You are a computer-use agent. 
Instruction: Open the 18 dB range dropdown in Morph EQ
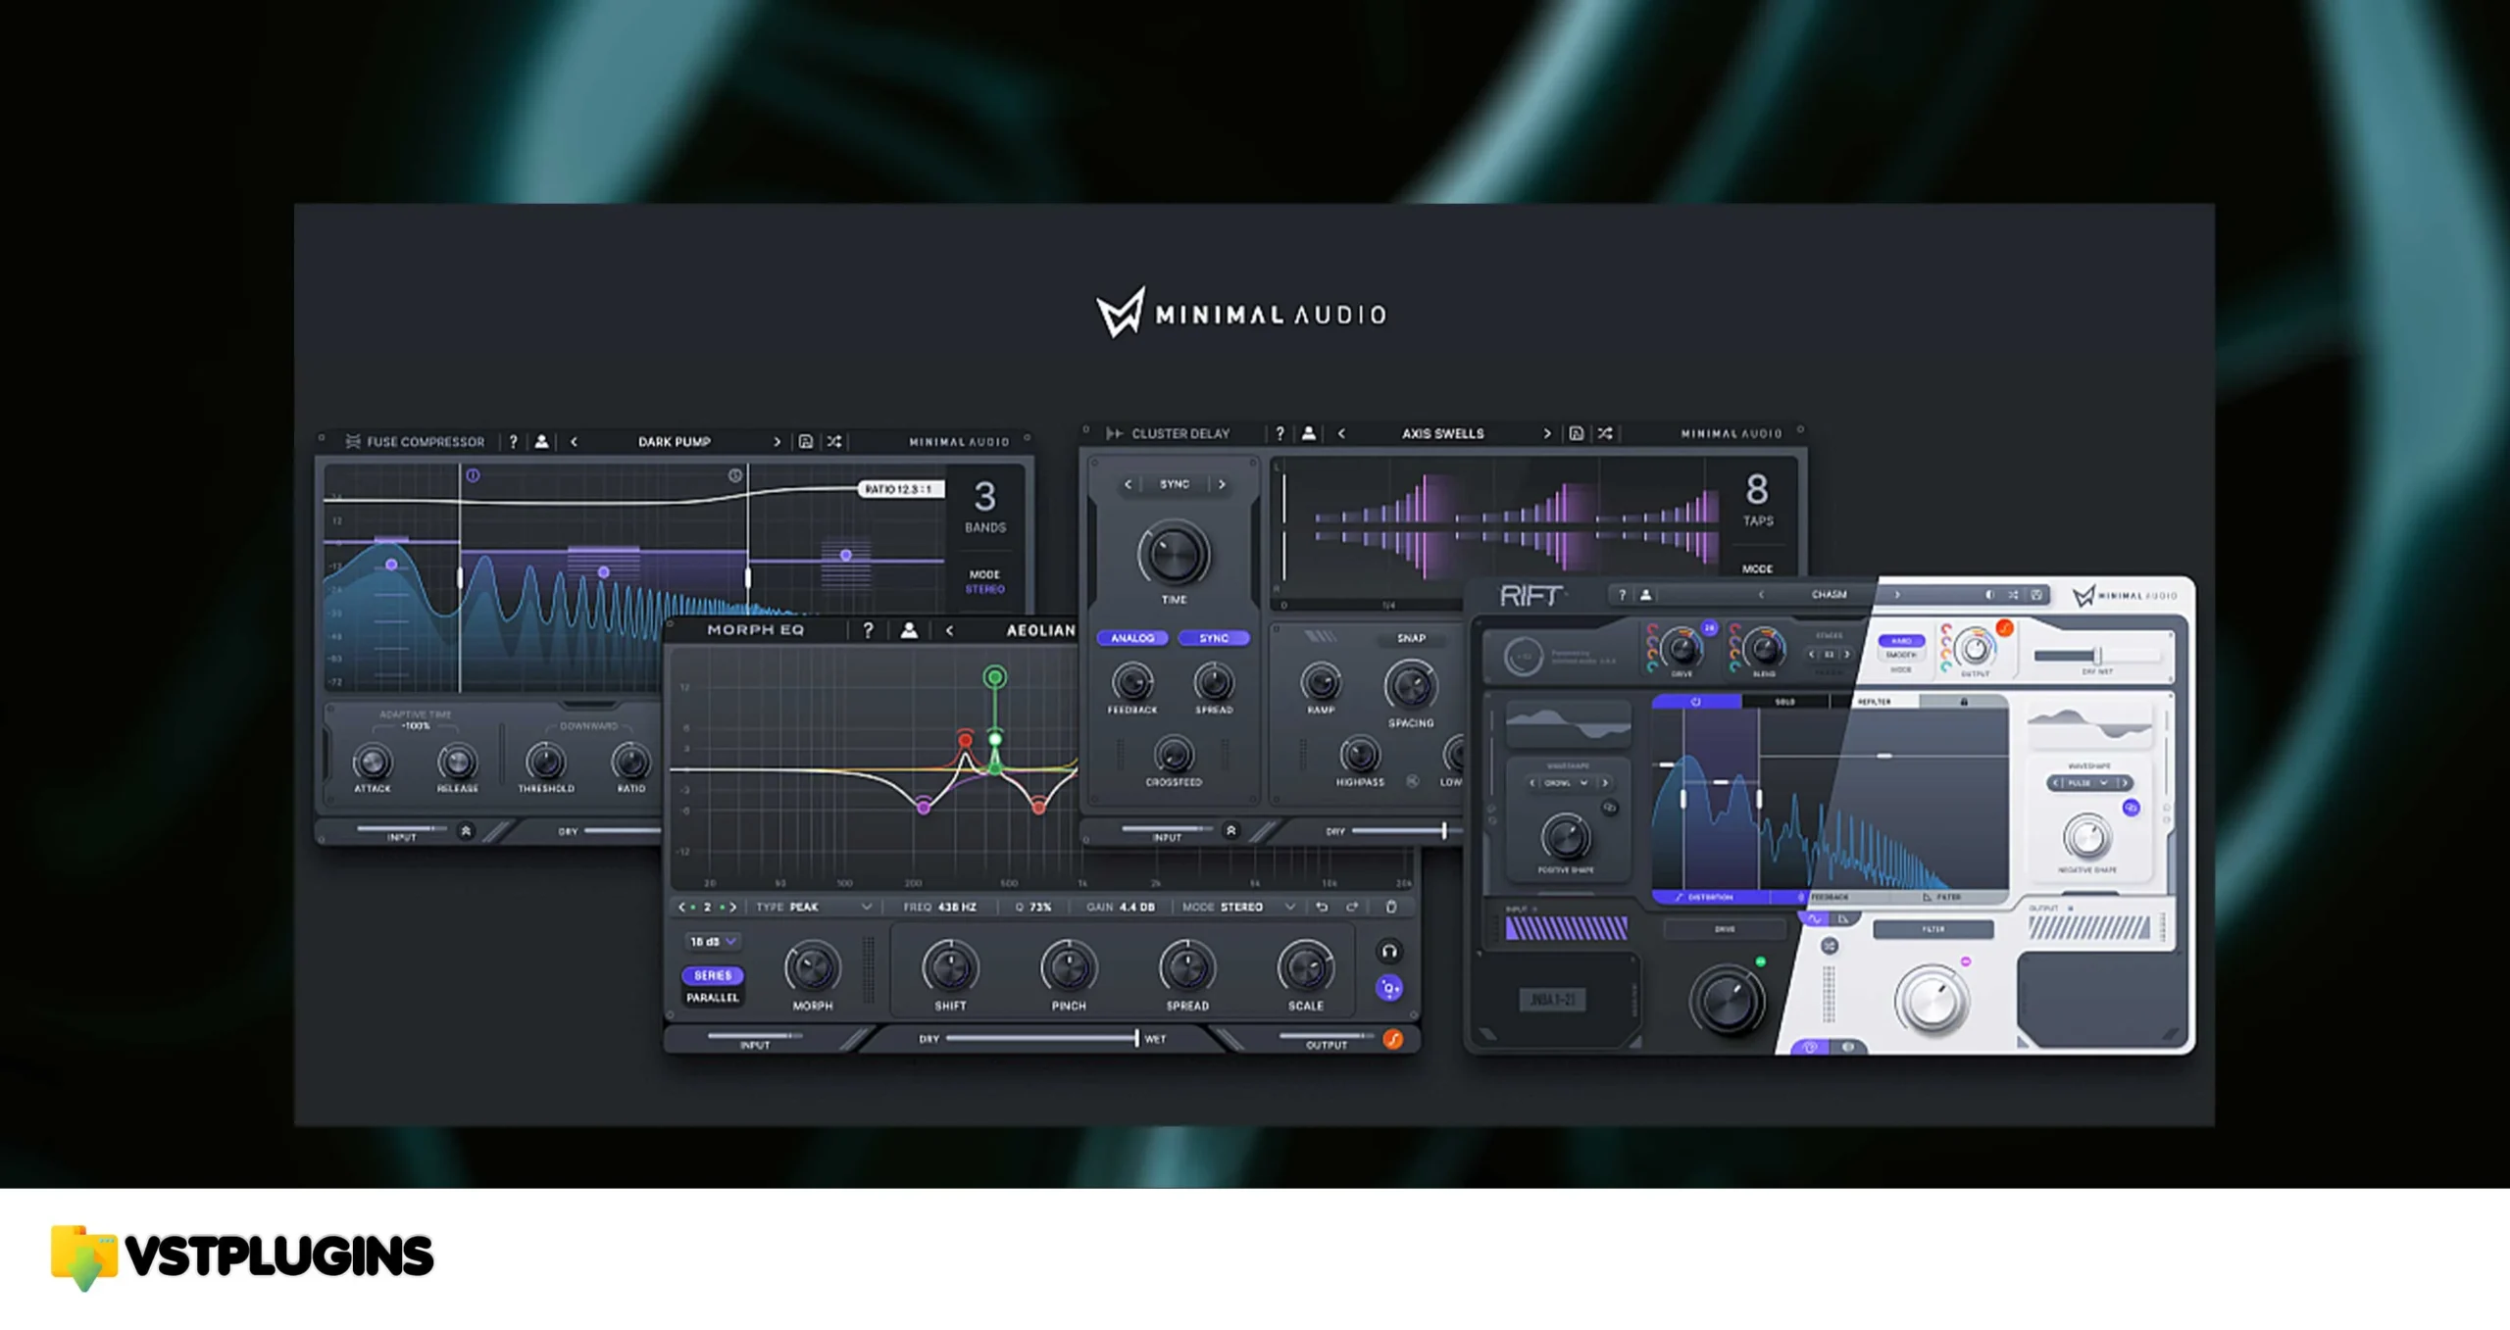click(x=713, y=941)
